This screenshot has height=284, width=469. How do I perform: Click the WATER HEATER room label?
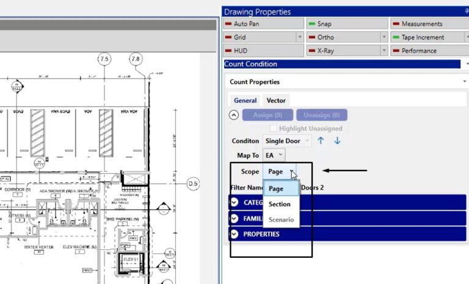(39, 247)
